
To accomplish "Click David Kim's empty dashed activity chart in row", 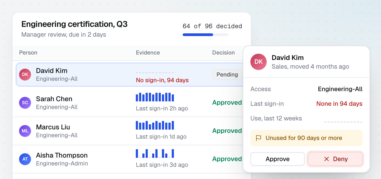I will (155, 73).
